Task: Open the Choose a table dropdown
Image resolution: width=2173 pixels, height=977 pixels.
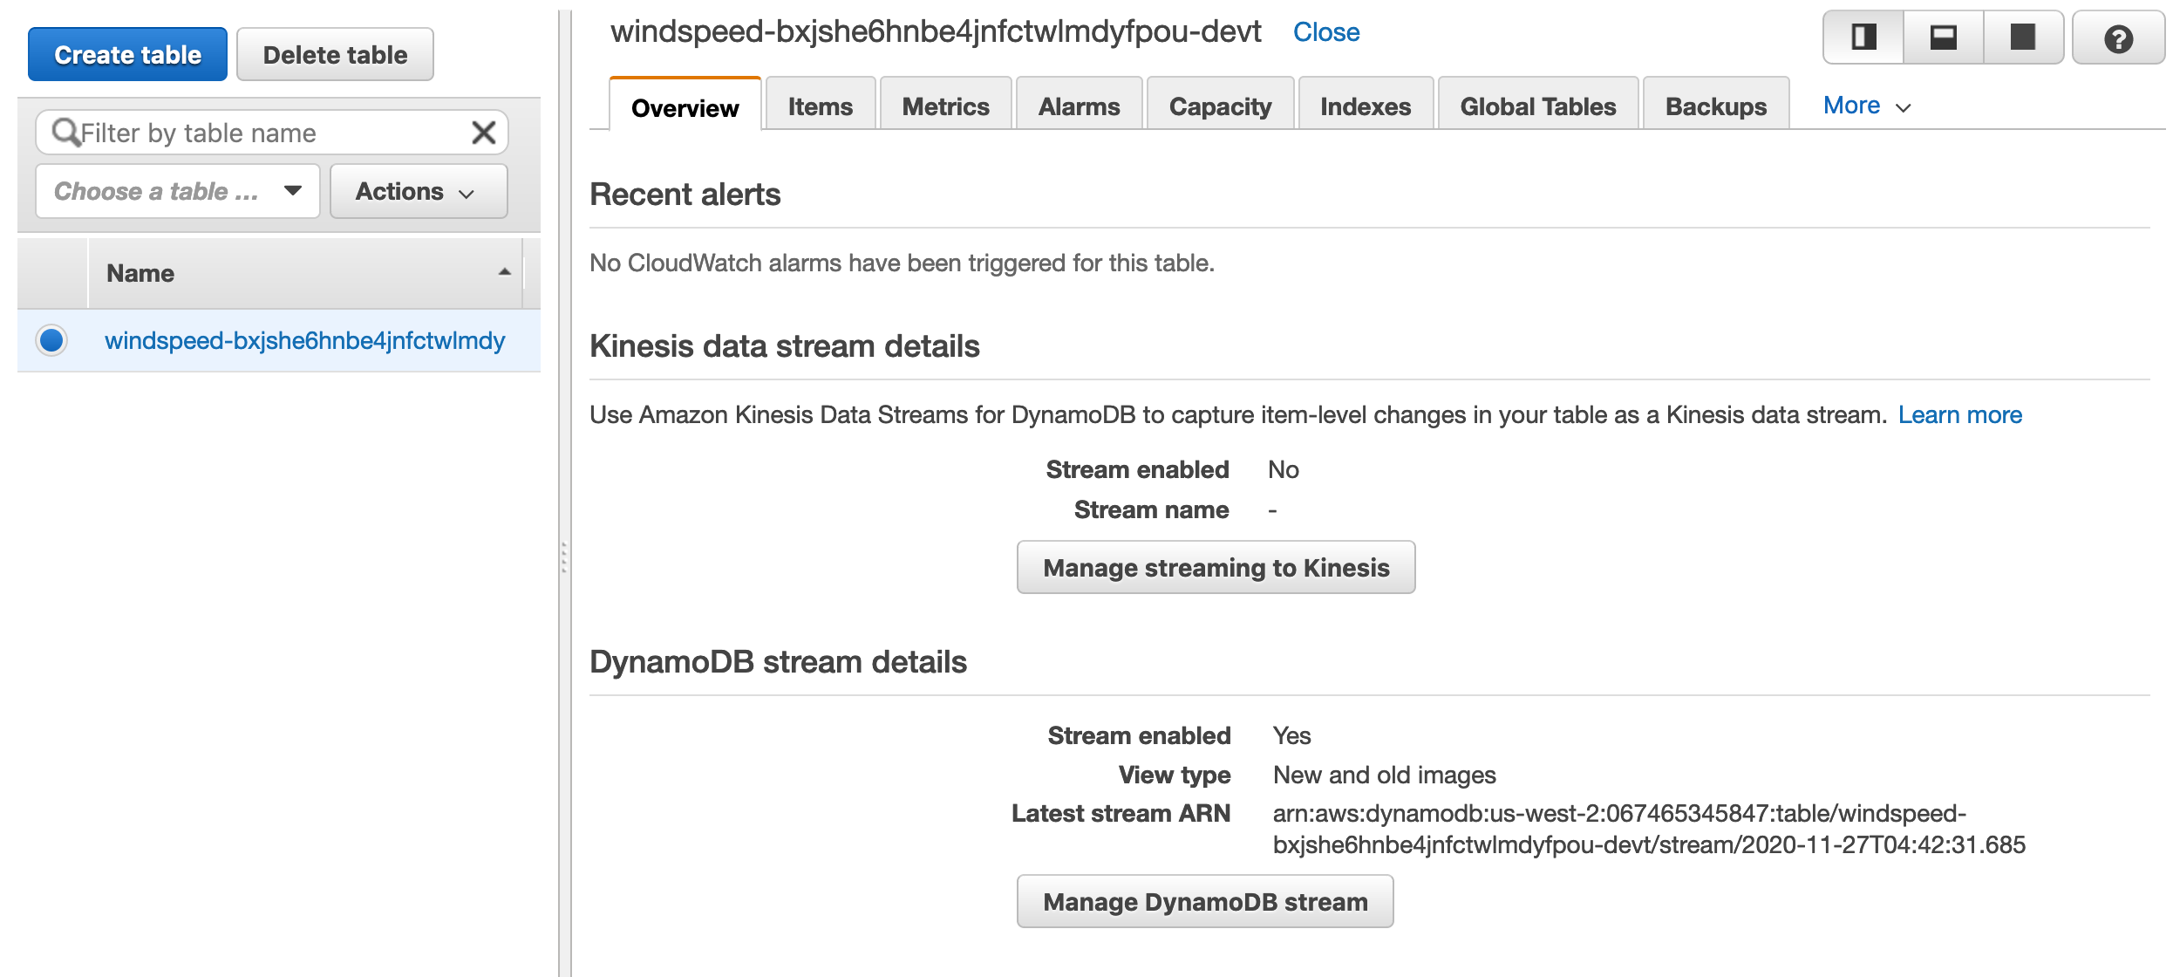Action: click(x=178, y=191)
